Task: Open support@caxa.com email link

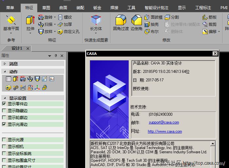Action: coord(164,122)
